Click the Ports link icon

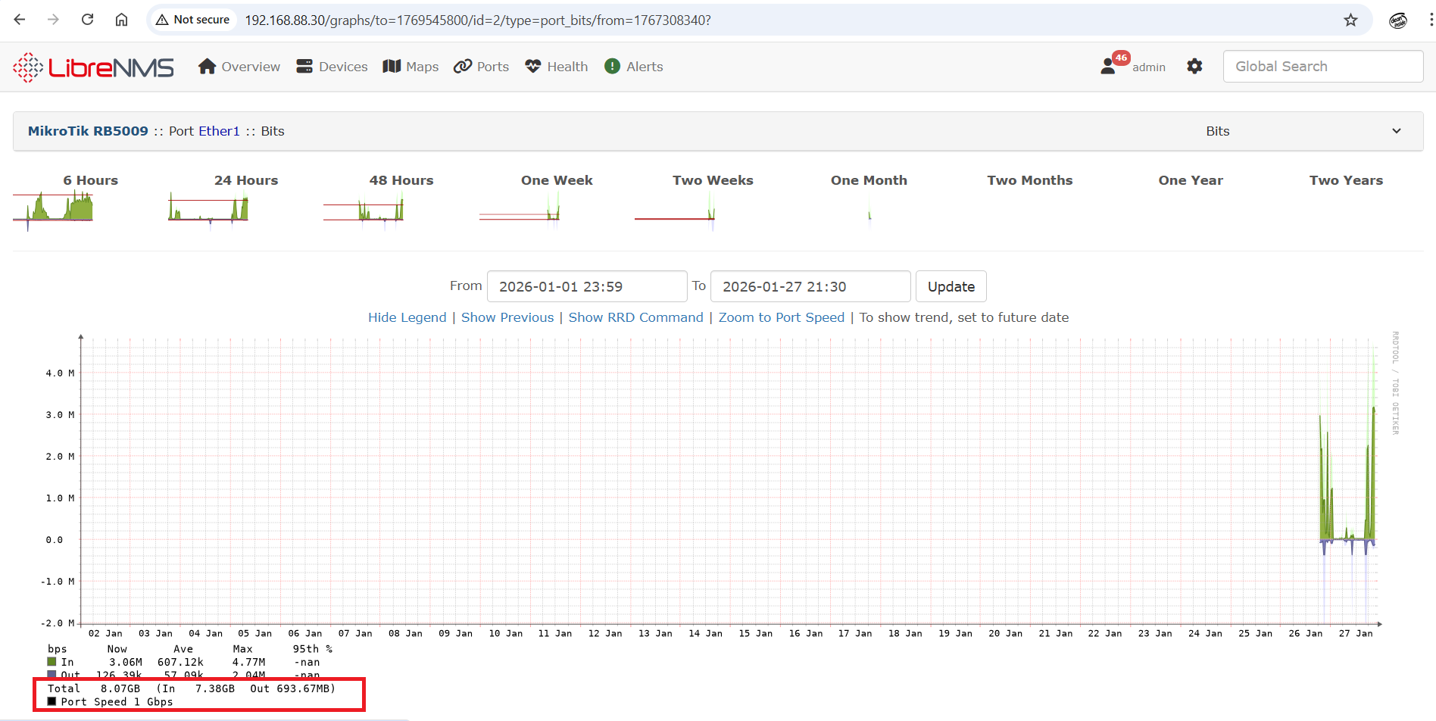(463, 67)
